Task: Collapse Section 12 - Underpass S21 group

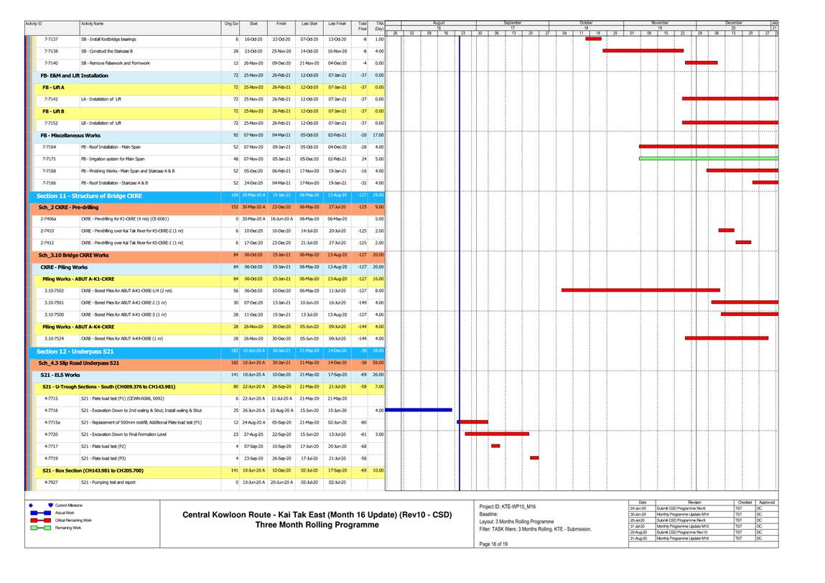Action: 75,351
